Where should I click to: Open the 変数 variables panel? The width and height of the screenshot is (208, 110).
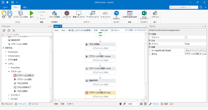(x=56, y=104)
